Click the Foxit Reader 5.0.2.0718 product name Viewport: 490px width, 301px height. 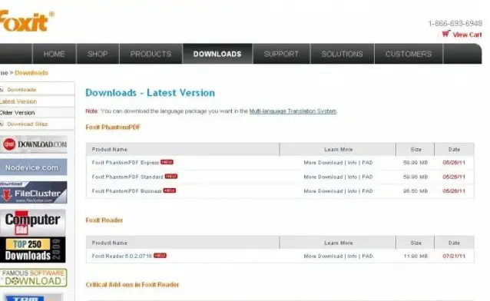click(122, 256)
